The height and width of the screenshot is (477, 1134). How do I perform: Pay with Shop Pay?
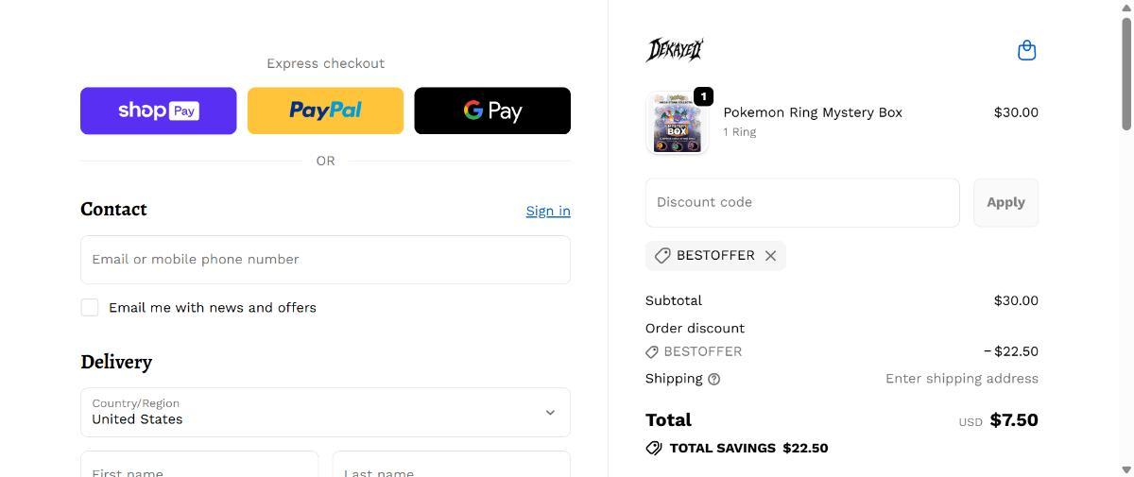[158, 111]
